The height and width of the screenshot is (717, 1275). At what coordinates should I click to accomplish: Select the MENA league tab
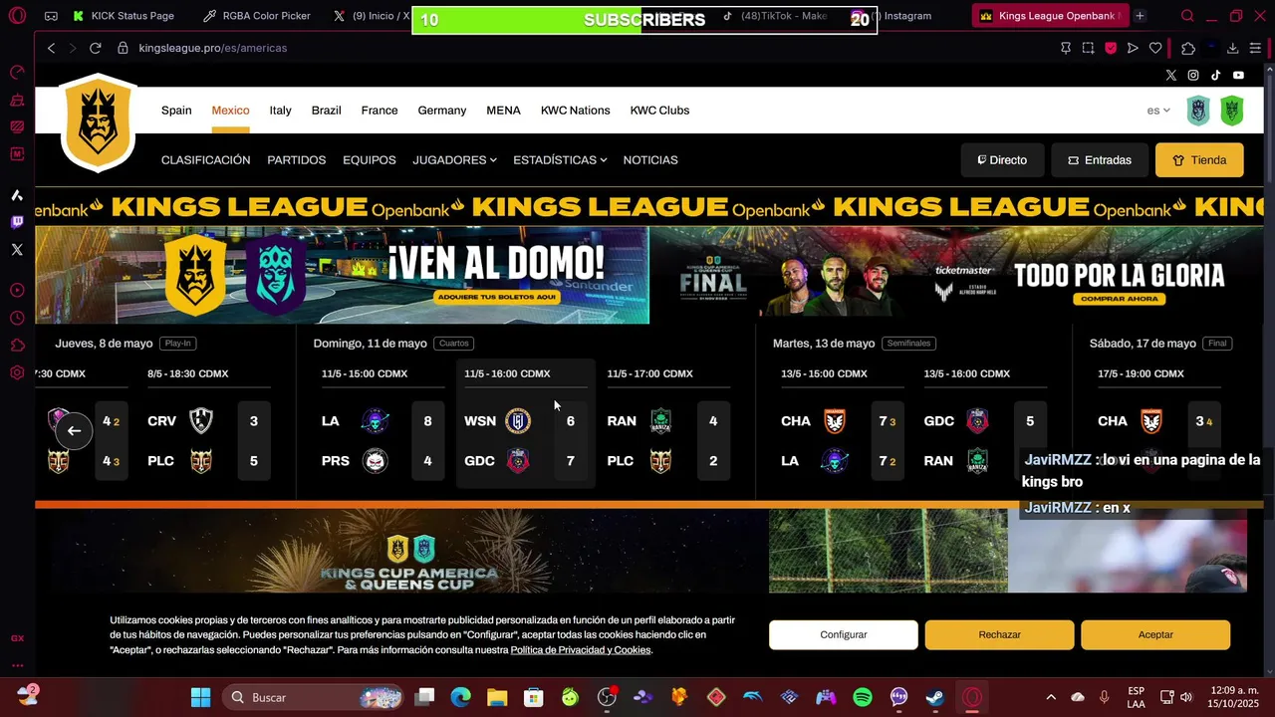[x=503, y=111]
